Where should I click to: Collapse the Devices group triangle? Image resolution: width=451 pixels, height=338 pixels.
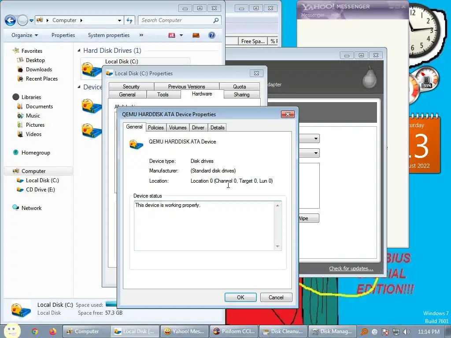pyautogui.click(x=79, y=87)
